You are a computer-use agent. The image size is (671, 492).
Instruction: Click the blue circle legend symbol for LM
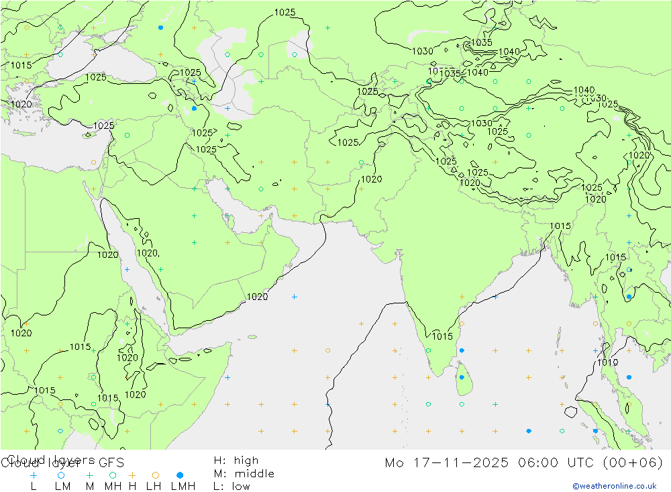pos(61,475)
